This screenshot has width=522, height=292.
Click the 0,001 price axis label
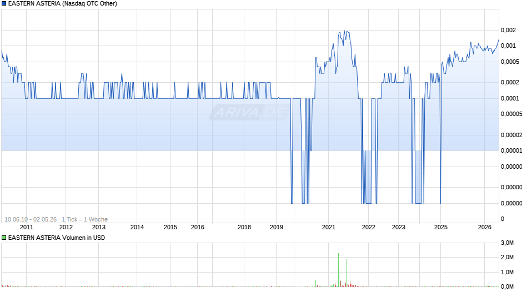[x=508, y=46]
